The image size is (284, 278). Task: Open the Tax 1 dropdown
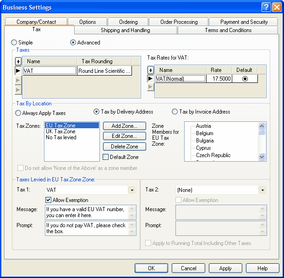click(x=132, y=190)
